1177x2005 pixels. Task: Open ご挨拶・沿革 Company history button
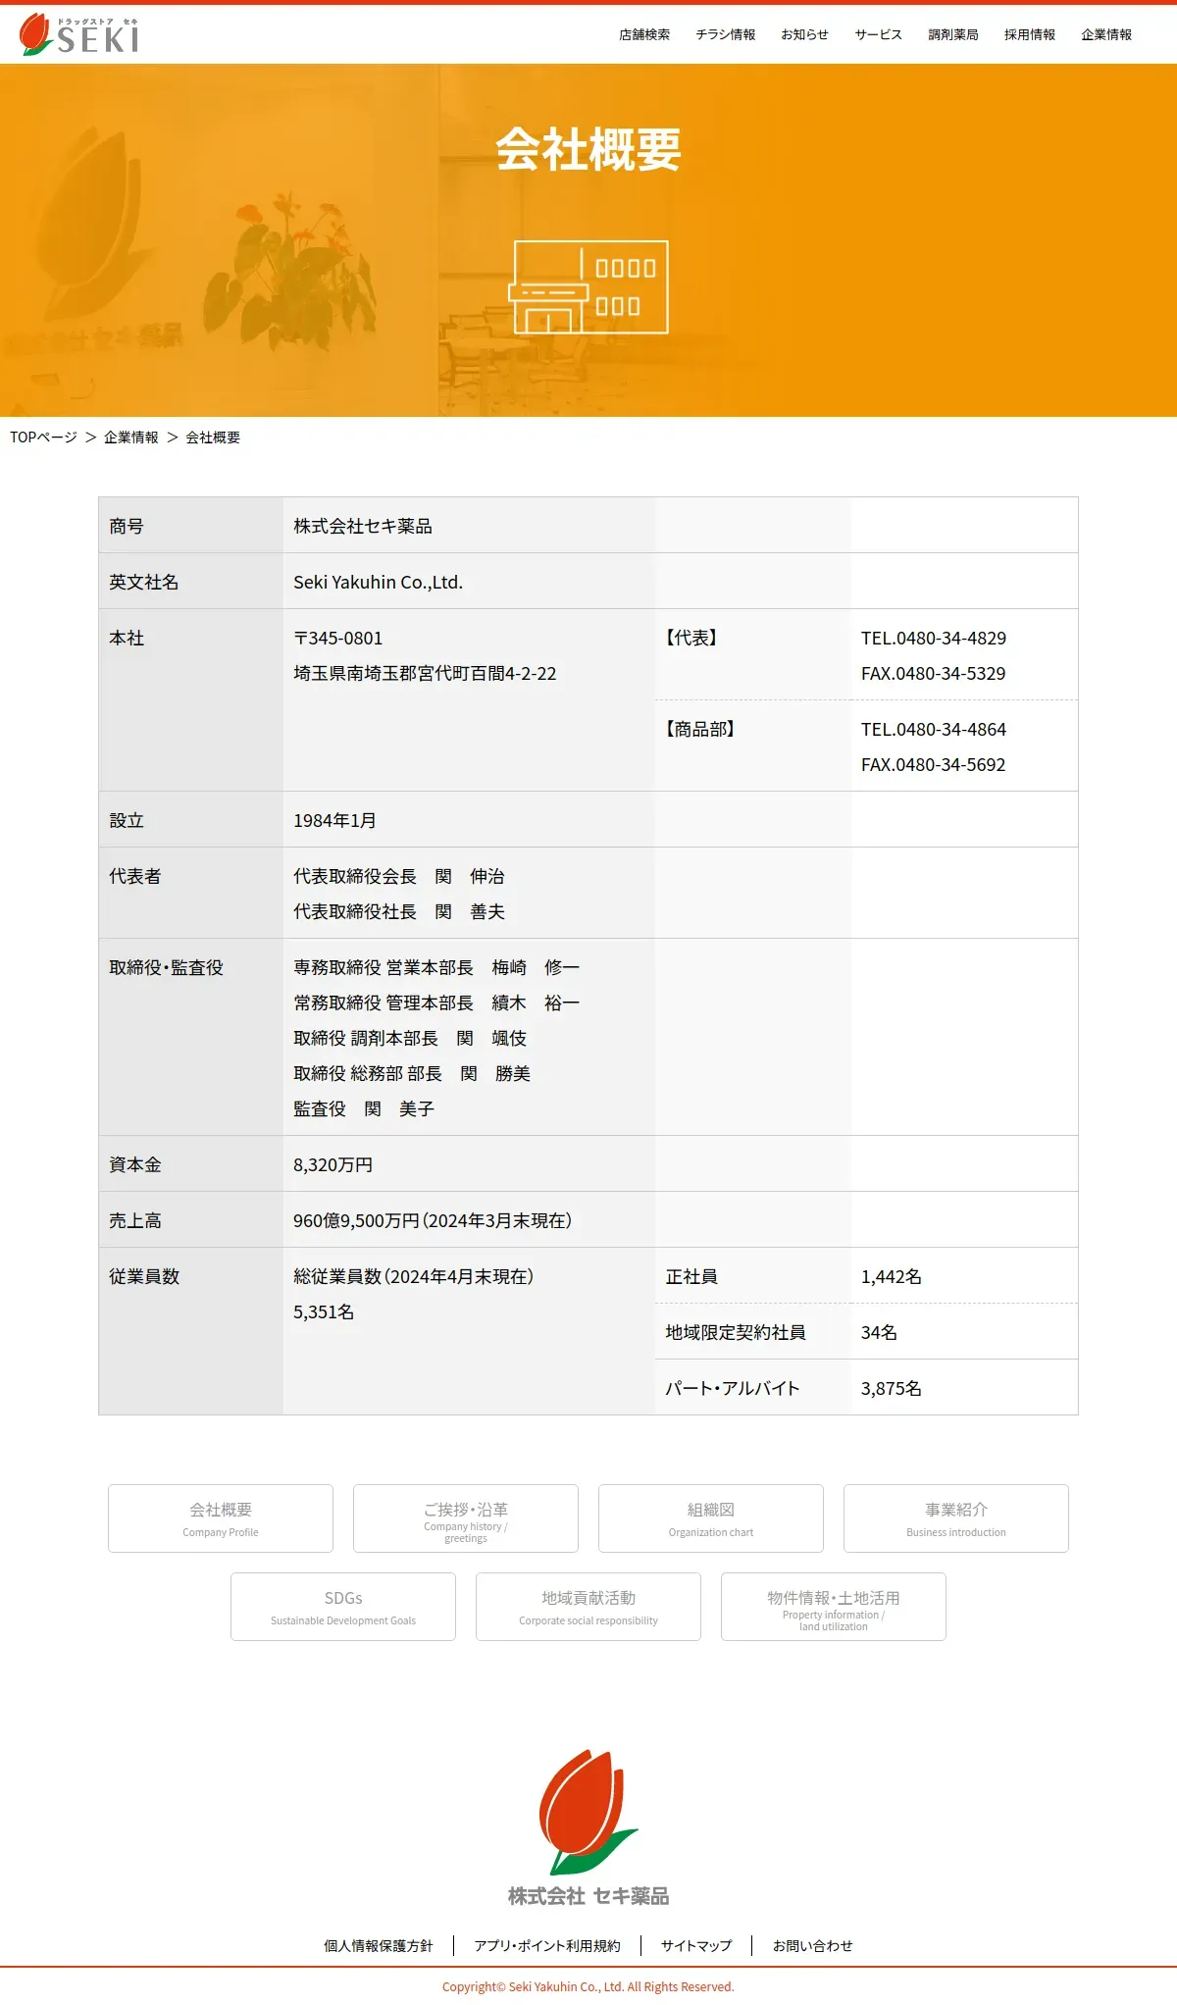466,1518
